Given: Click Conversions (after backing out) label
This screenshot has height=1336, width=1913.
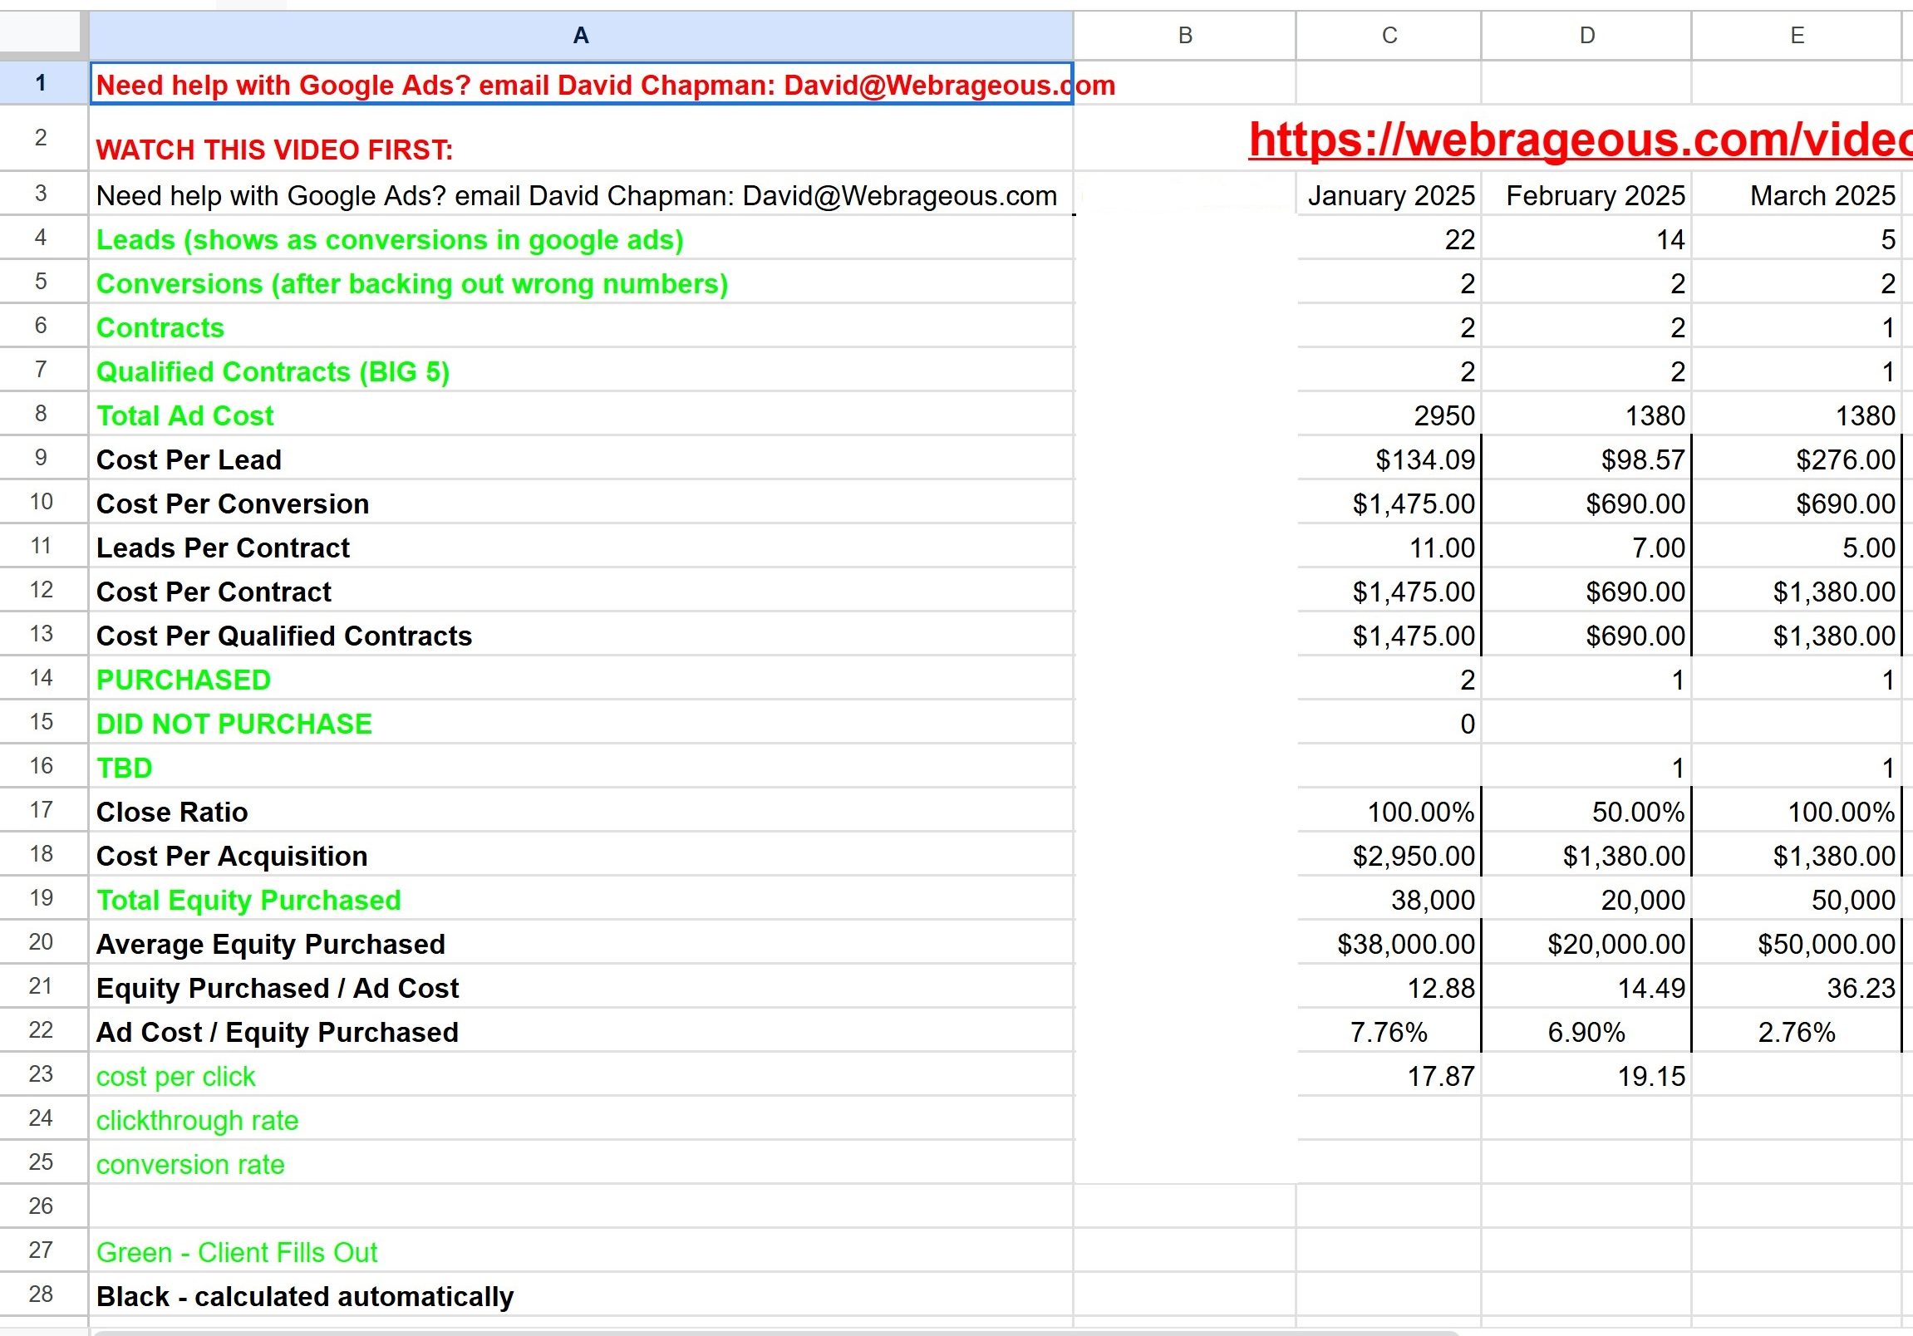Looking at the screenshot, I should tap(412, 283).
